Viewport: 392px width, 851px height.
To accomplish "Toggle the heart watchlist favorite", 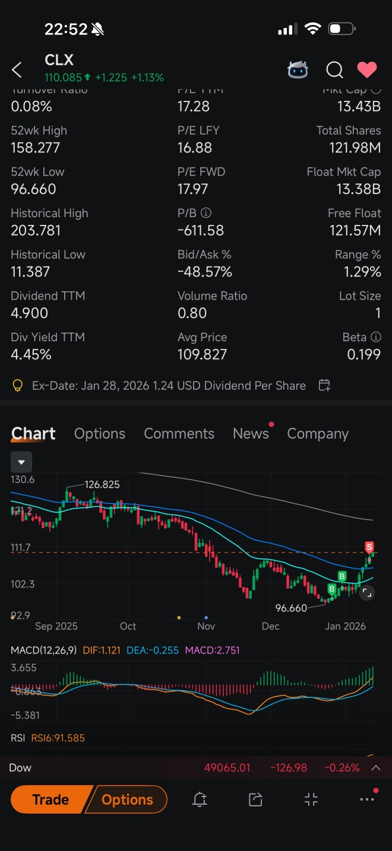I will tap(366, 70).
